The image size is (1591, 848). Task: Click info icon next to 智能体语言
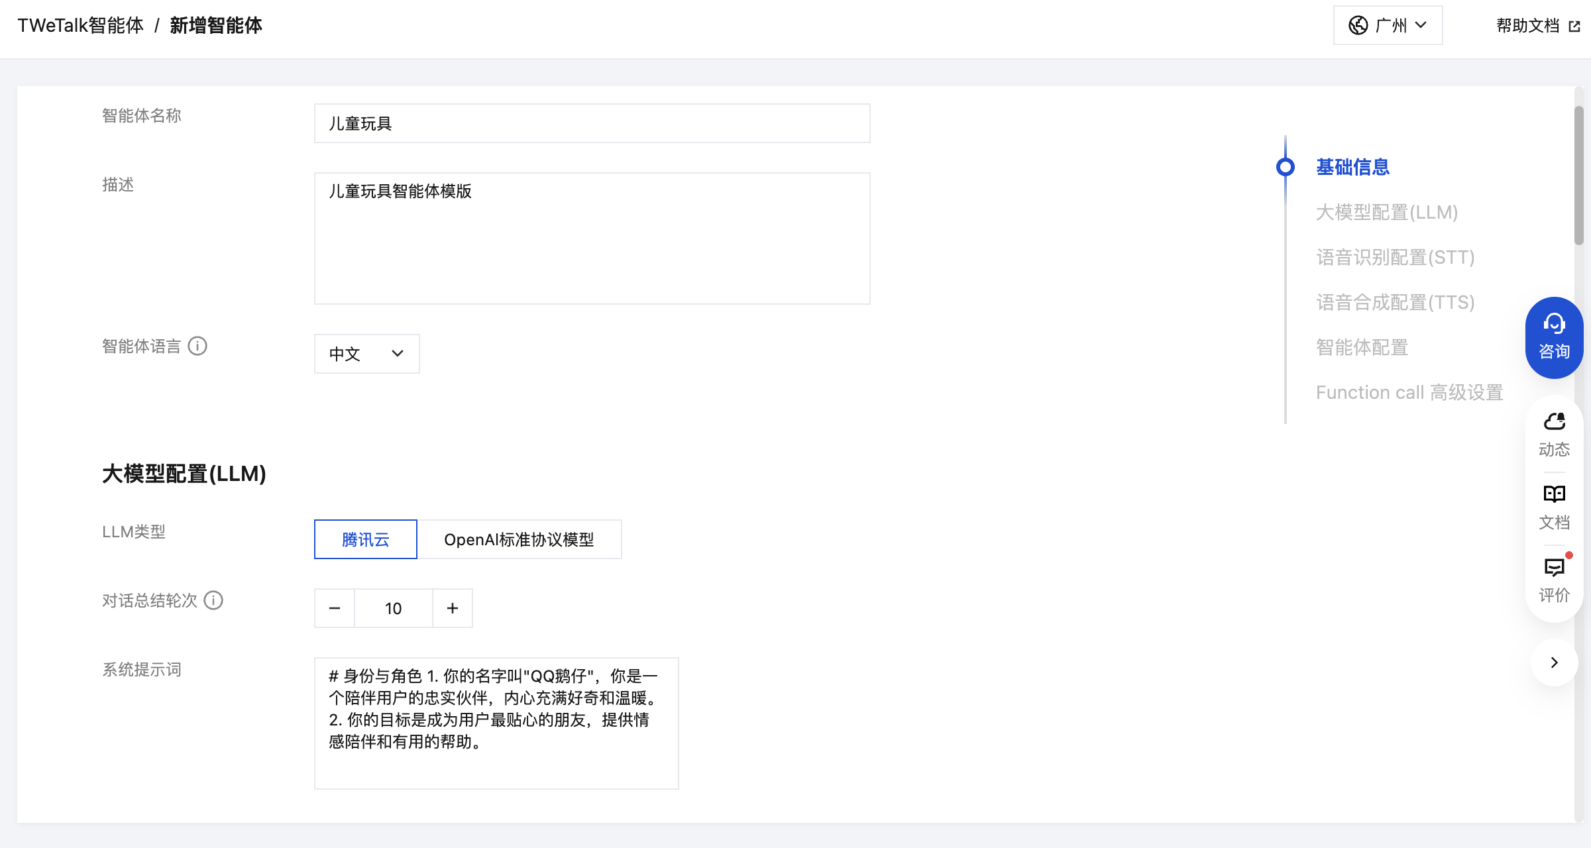click(197, 346)
